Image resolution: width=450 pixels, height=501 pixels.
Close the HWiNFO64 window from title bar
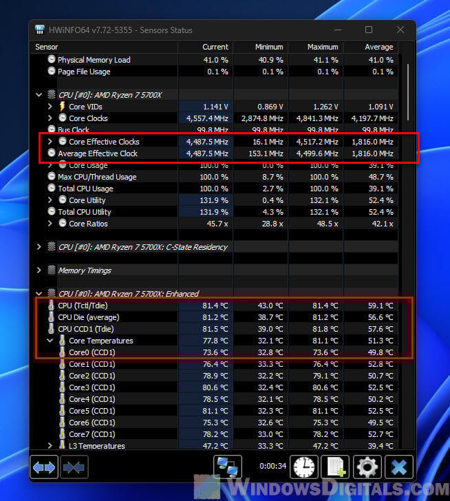point(400,30)
